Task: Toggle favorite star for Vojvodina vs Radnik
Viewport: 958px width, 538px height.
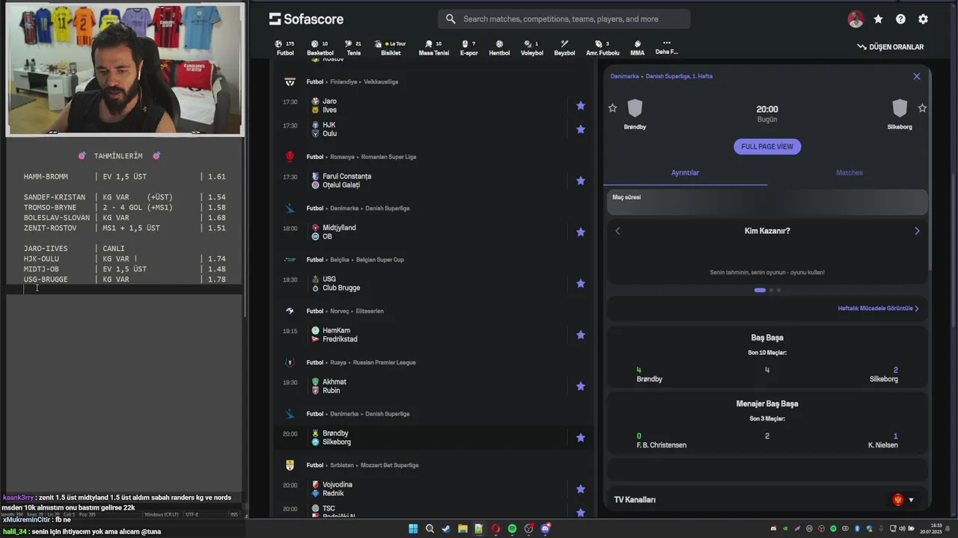Action: [580, 489]
